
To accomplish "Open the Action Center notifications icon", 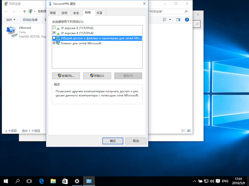I will tap(218, 181).
